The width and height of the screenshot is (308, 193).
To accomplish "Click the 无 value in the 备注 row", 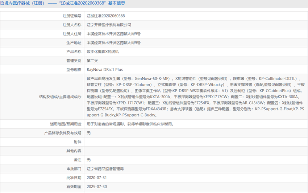I will click(x=88, y=160).
